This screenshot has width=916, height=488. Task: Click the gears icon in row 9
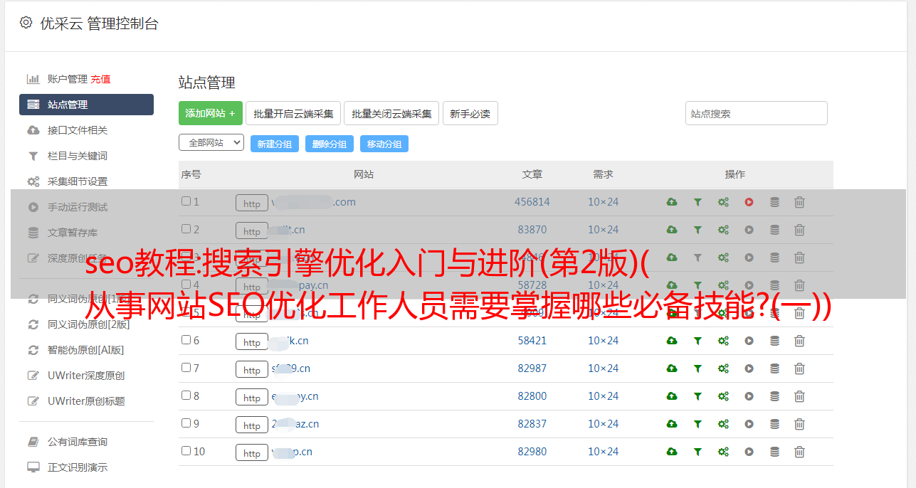click(x=723, y=424)
